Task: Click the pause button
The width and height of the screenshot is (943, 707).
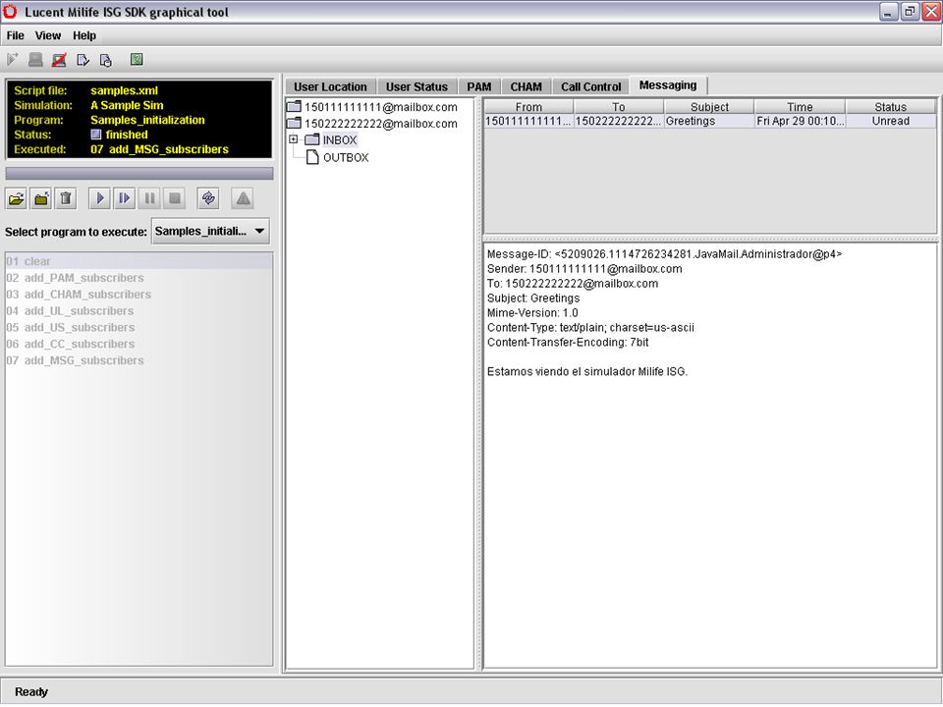Action: point(149,198)
